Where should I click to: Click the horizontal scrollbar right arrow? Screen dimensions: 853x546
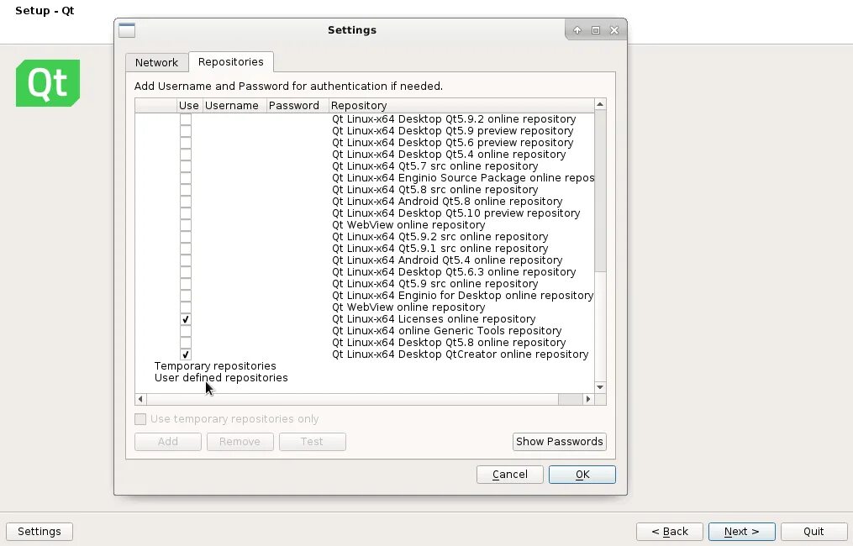pos(588,399)
